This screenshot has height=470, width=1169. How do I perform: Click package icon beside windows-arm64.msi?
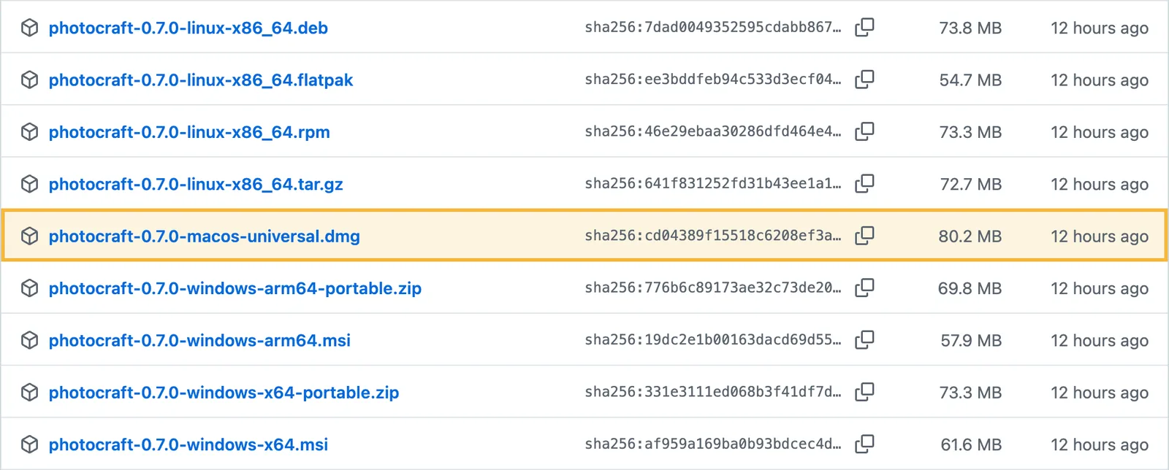pos(29,340)
